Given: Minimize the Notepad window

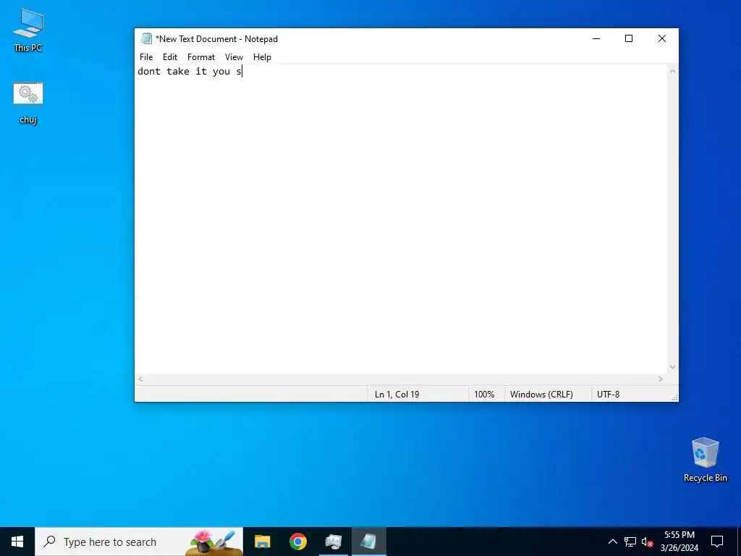Looking at the screenshot, I should coord(596,39).
